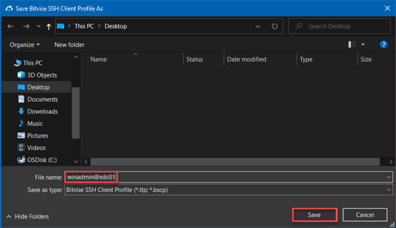Close the Save Profile As dialog
The image size is (396, 228).
click(x=387, y=8)
